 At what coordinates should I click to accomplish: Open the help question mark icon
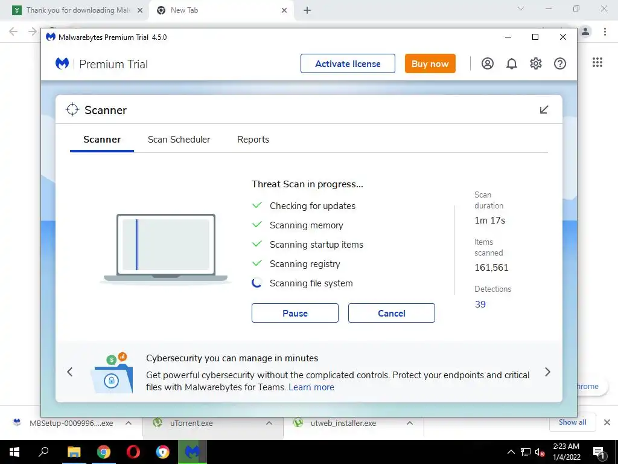coord(559,63)
